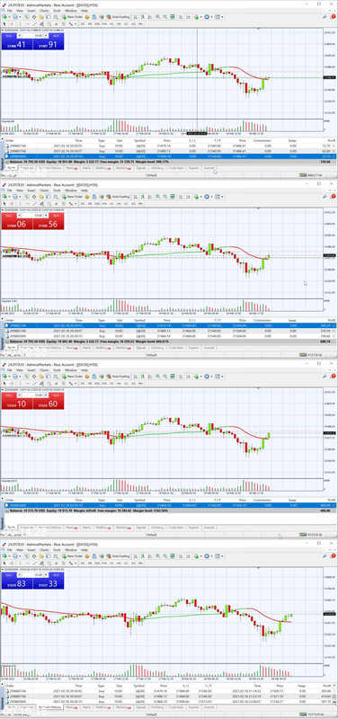Select the arrow cursor tool in bottom window
This screenshot has width=338, height=719.
click(4, 563)
